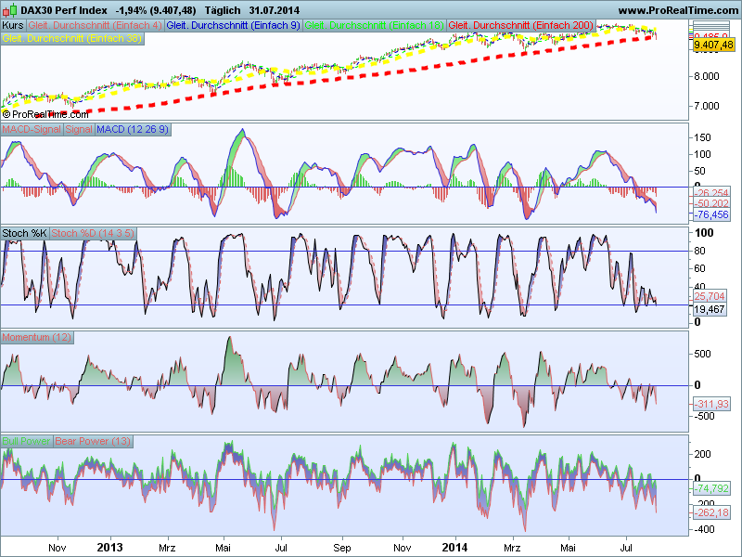Click the Bear Power (13) label
The image size is (742, 557).
93,441
